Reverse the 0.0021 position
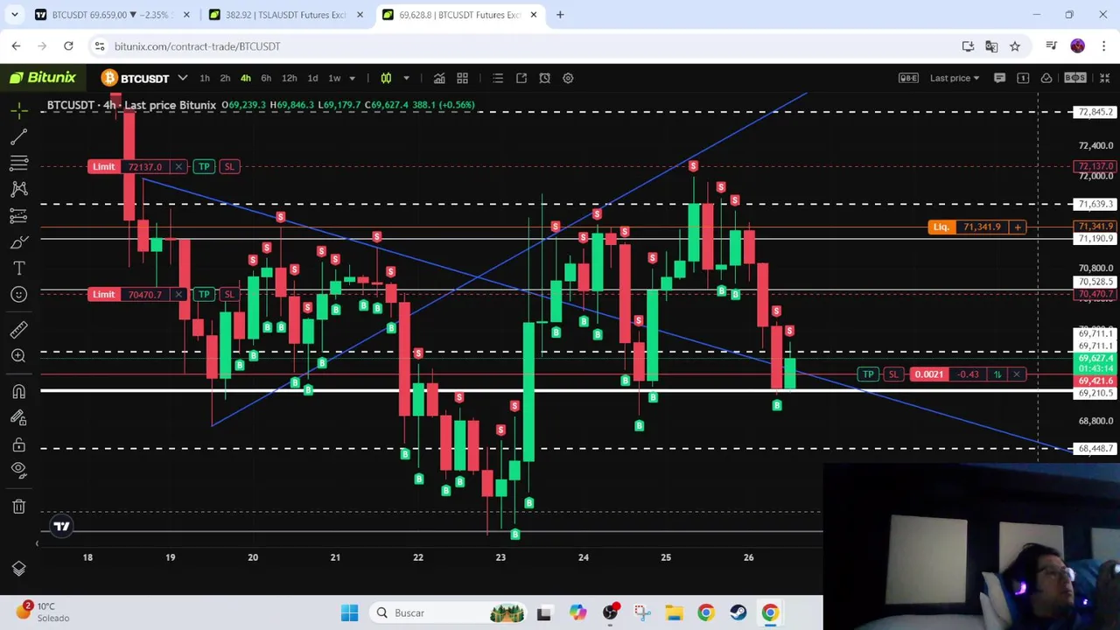 [997, 374]
